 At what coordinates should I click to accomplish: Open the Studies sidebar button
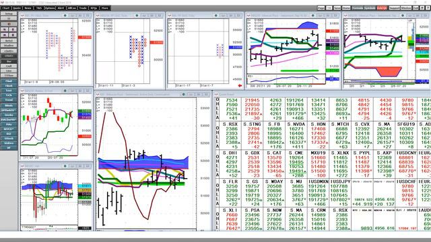tap(9, 46)
